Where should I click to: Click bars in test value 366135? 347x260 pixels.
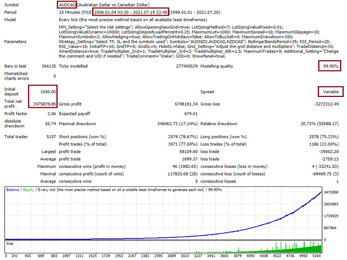tap(49, 66)
